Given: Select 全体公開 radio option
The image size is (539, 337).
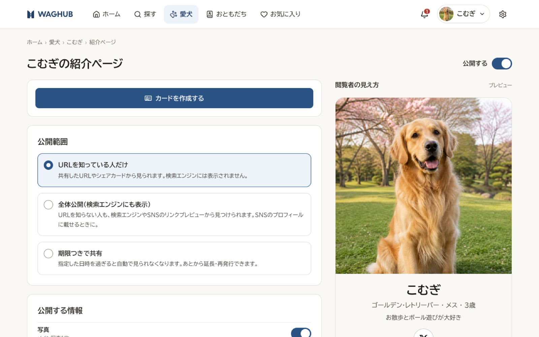Looking at the screenshot, I should 174,214.
